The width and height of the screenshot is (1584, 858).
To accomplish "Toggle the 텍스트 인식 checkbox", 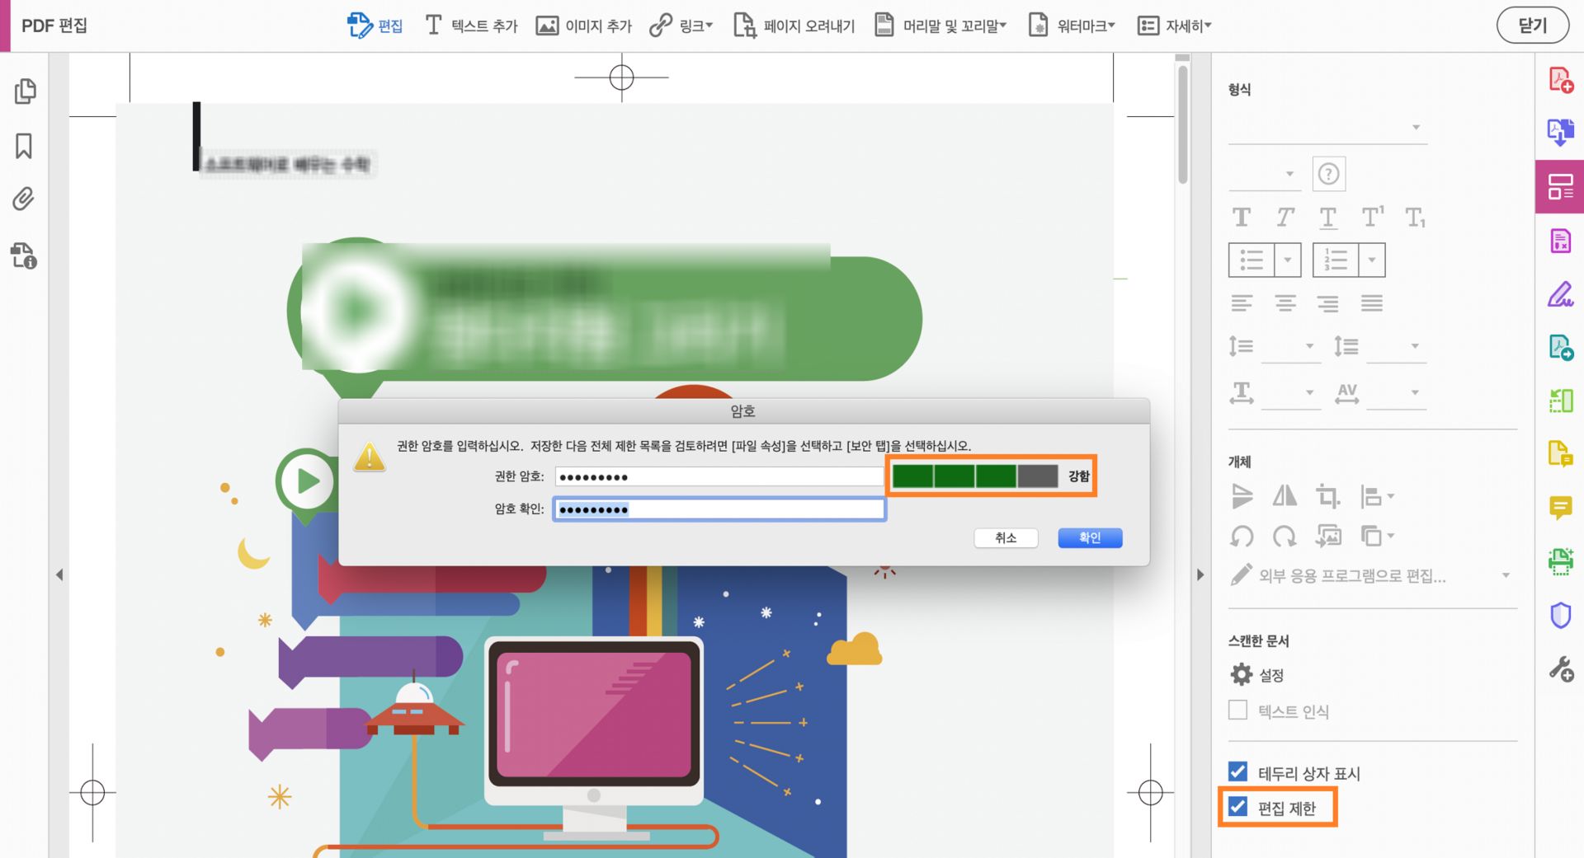I will (x=1237, y=710).
